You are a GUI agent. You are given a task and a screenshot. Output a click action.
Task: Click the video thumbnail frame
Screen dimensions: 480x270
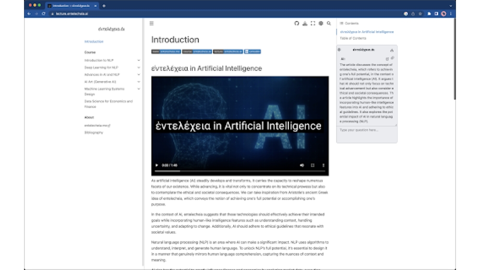click(240, 126)
